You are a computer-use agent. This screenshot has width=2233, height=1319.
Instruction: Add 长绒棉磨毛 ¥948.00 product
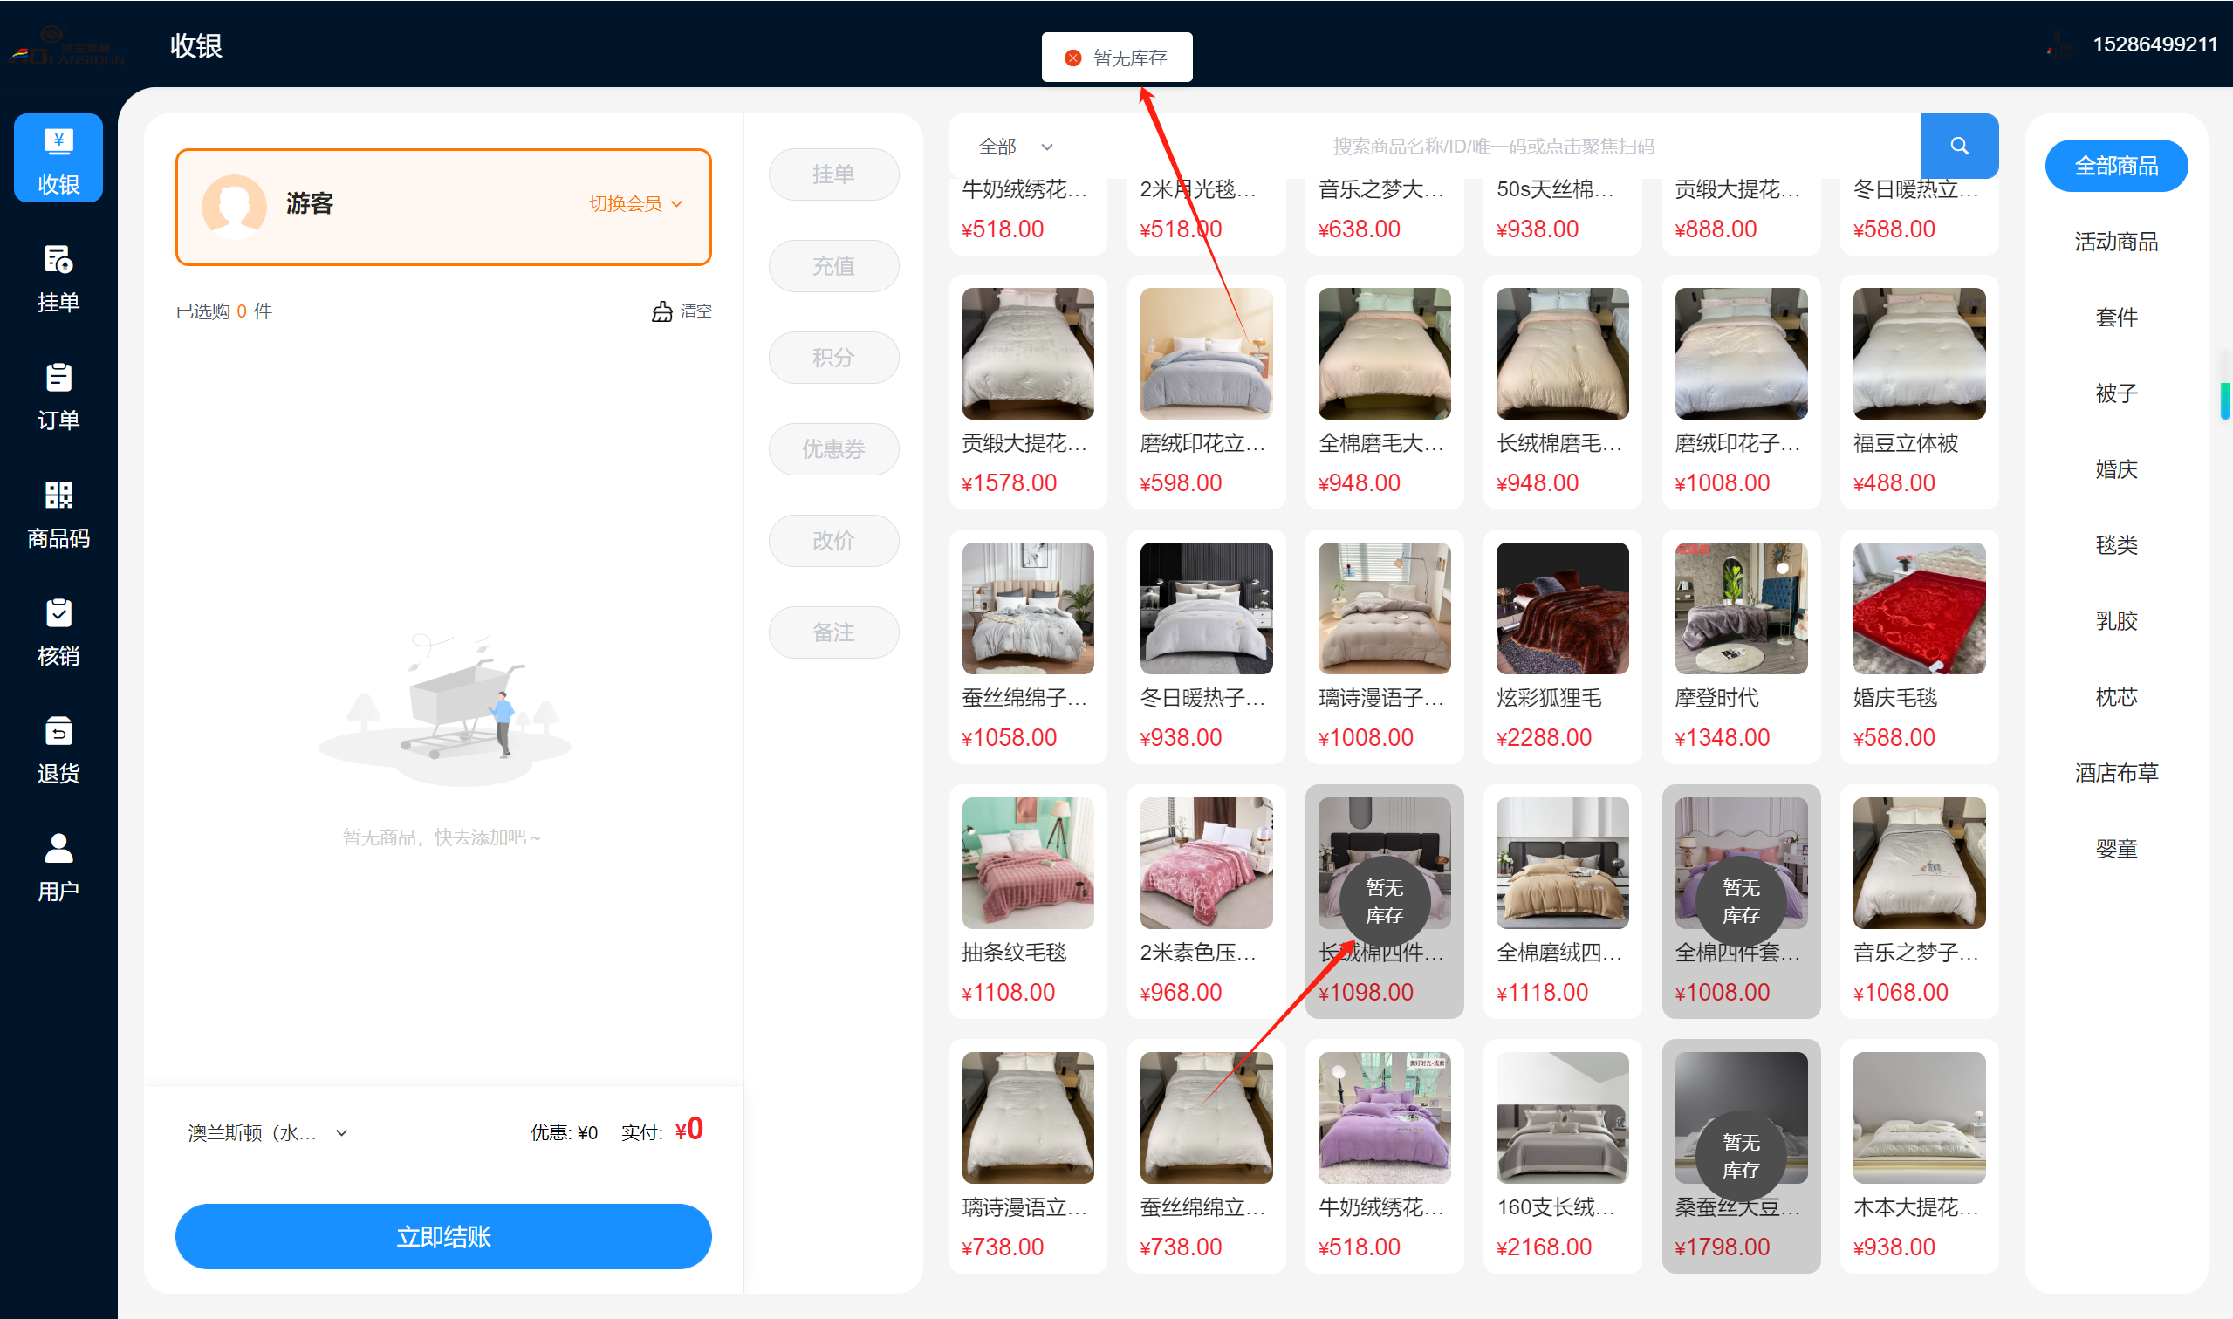point(1562,392)
